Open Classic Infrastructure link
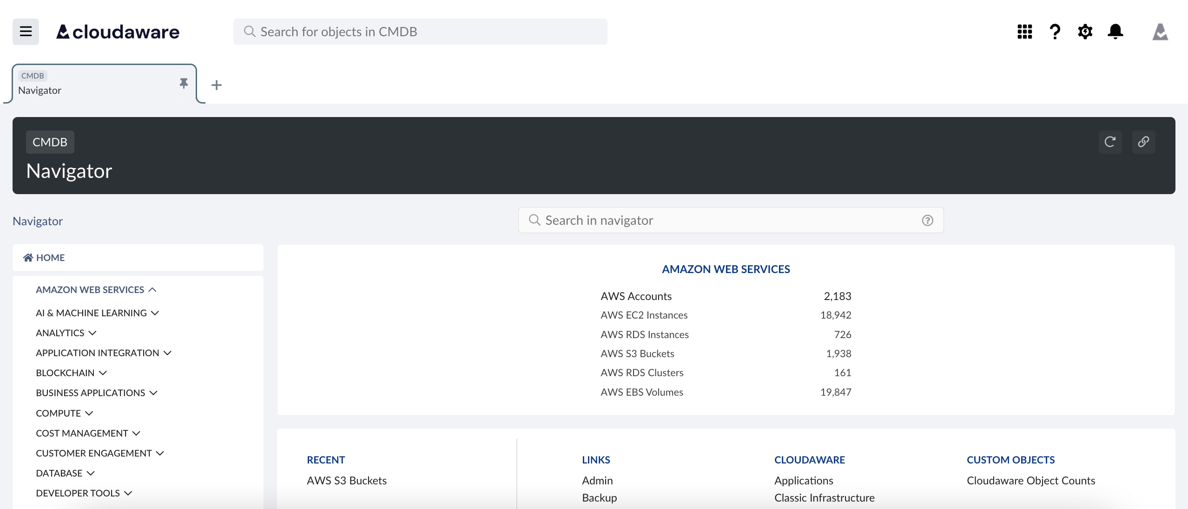The height and width of the screenshot is (509, 1188). click(x=824, y=498)
